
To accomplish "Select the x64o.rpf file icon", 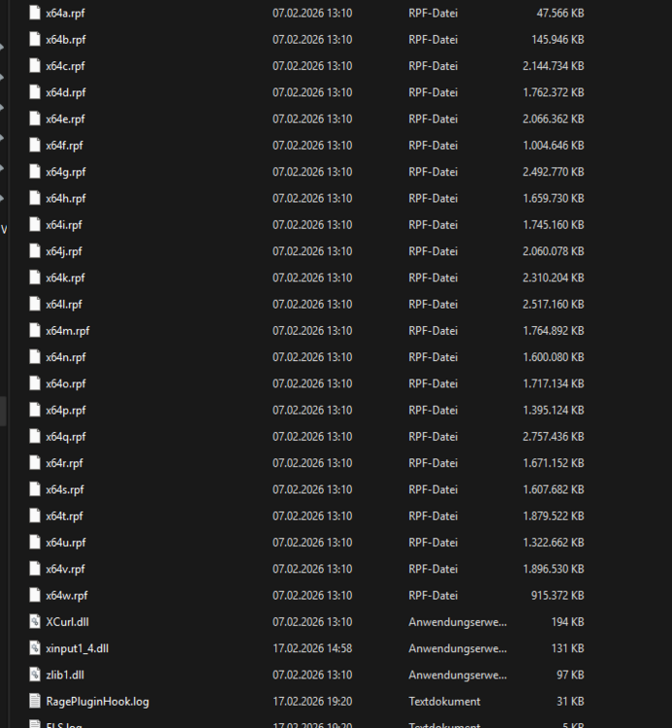I will coord(35,383).
